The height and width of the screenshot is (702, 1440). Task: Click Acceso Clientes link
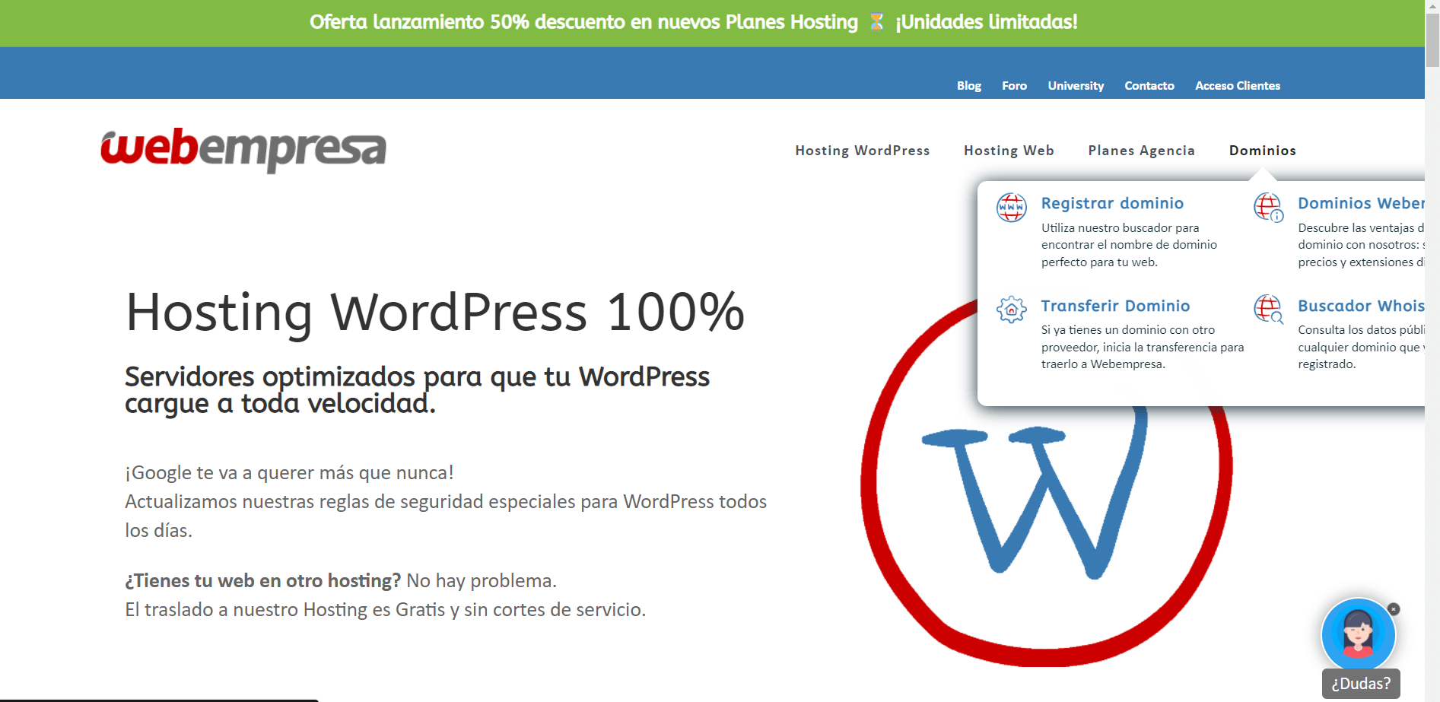(x=1238, y=86)
